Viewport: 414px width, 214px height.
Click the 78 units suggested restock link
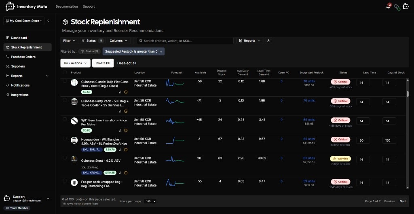point(309,81)
